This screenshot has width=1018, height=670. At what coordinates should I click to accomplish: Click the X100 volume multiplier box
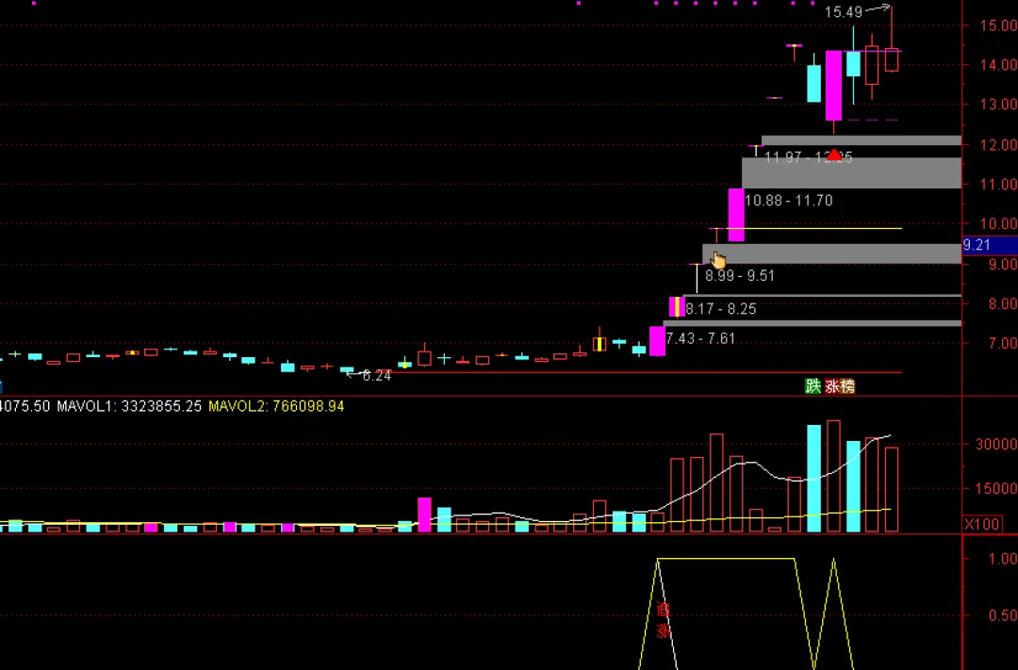[981, 524]
